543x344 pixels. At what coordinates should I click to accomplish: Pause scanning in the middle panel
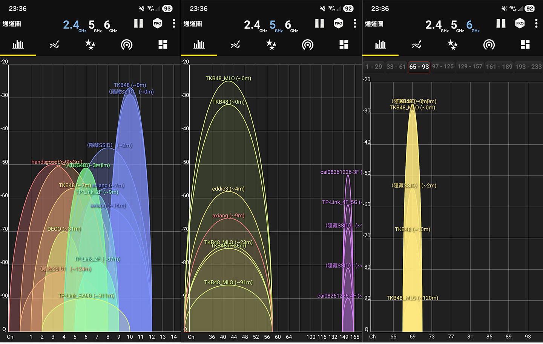319,23
